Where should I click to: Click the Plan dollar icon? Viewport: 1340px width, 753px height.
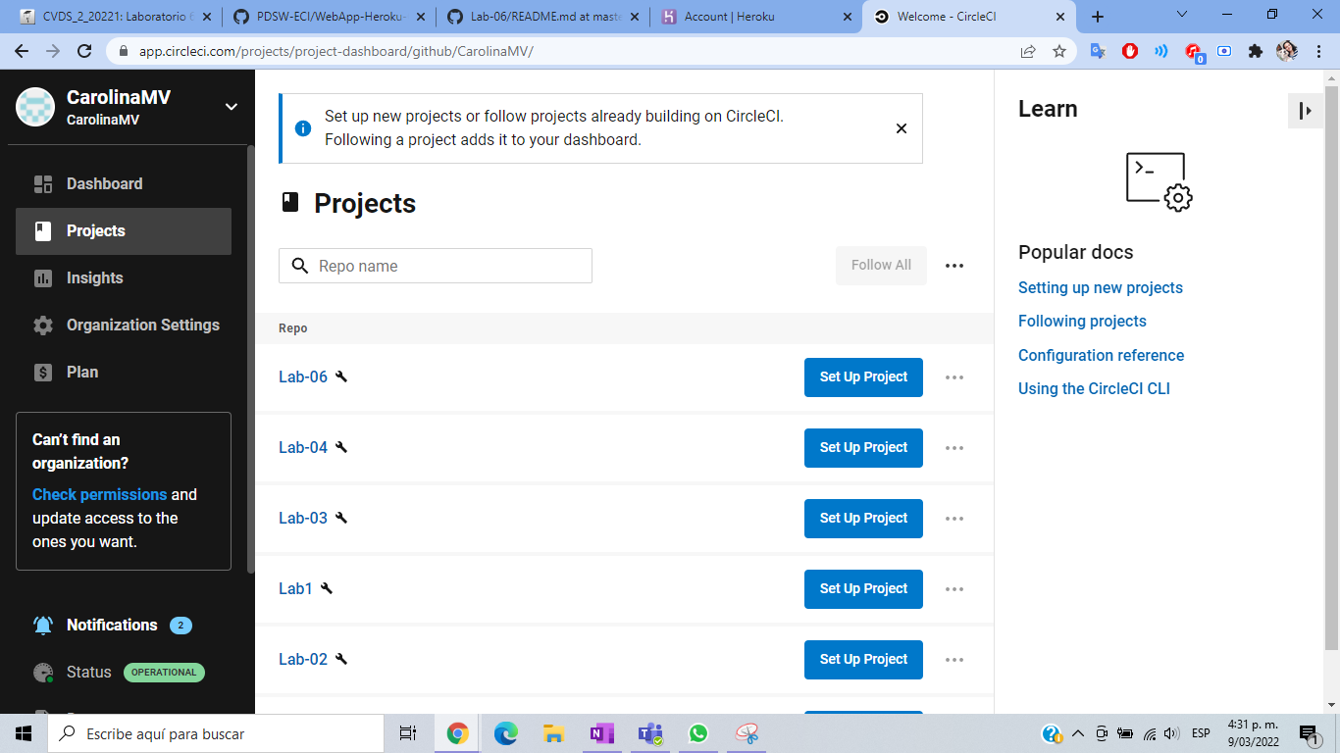(43, 373)
